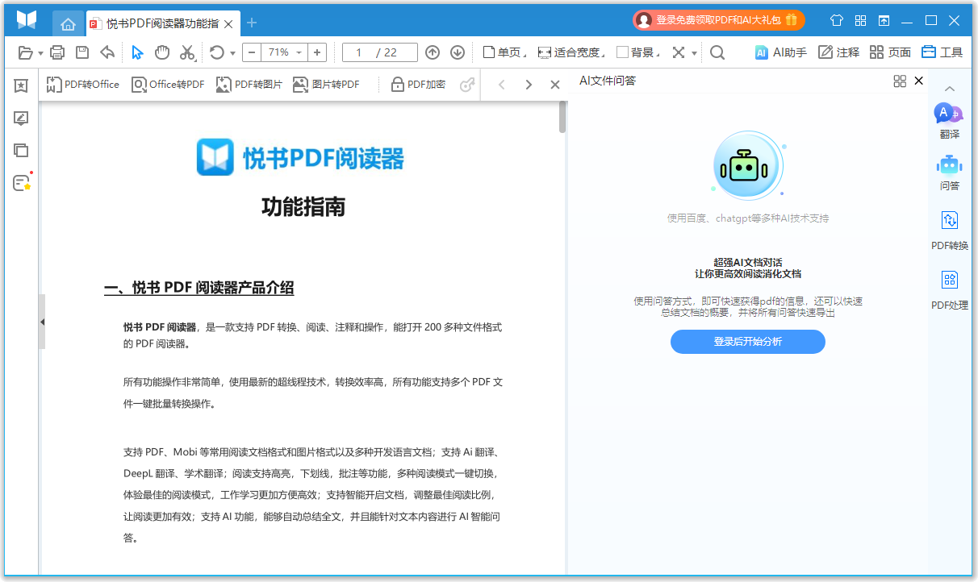978x582 pixels.
Task: Click the page number input field
Action: (x=370, y=52)
